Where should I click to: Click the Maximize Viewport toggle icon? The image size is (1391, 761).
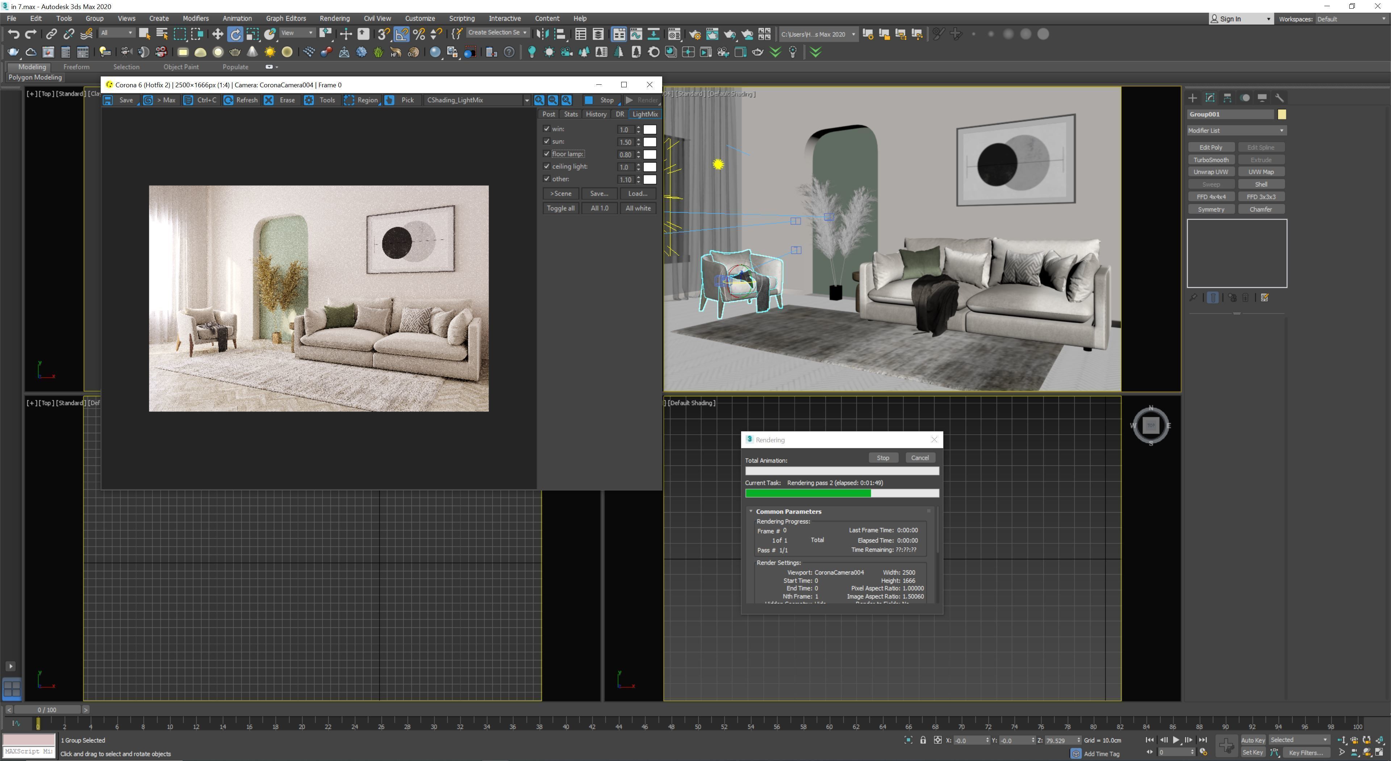tap(1379, 752)
